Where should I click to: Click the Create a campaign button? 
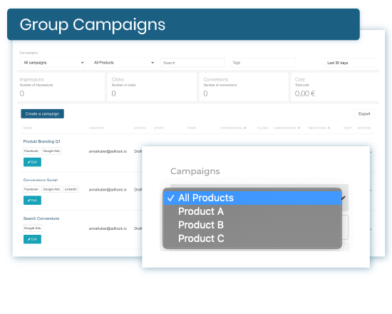[x=42, y=113]
